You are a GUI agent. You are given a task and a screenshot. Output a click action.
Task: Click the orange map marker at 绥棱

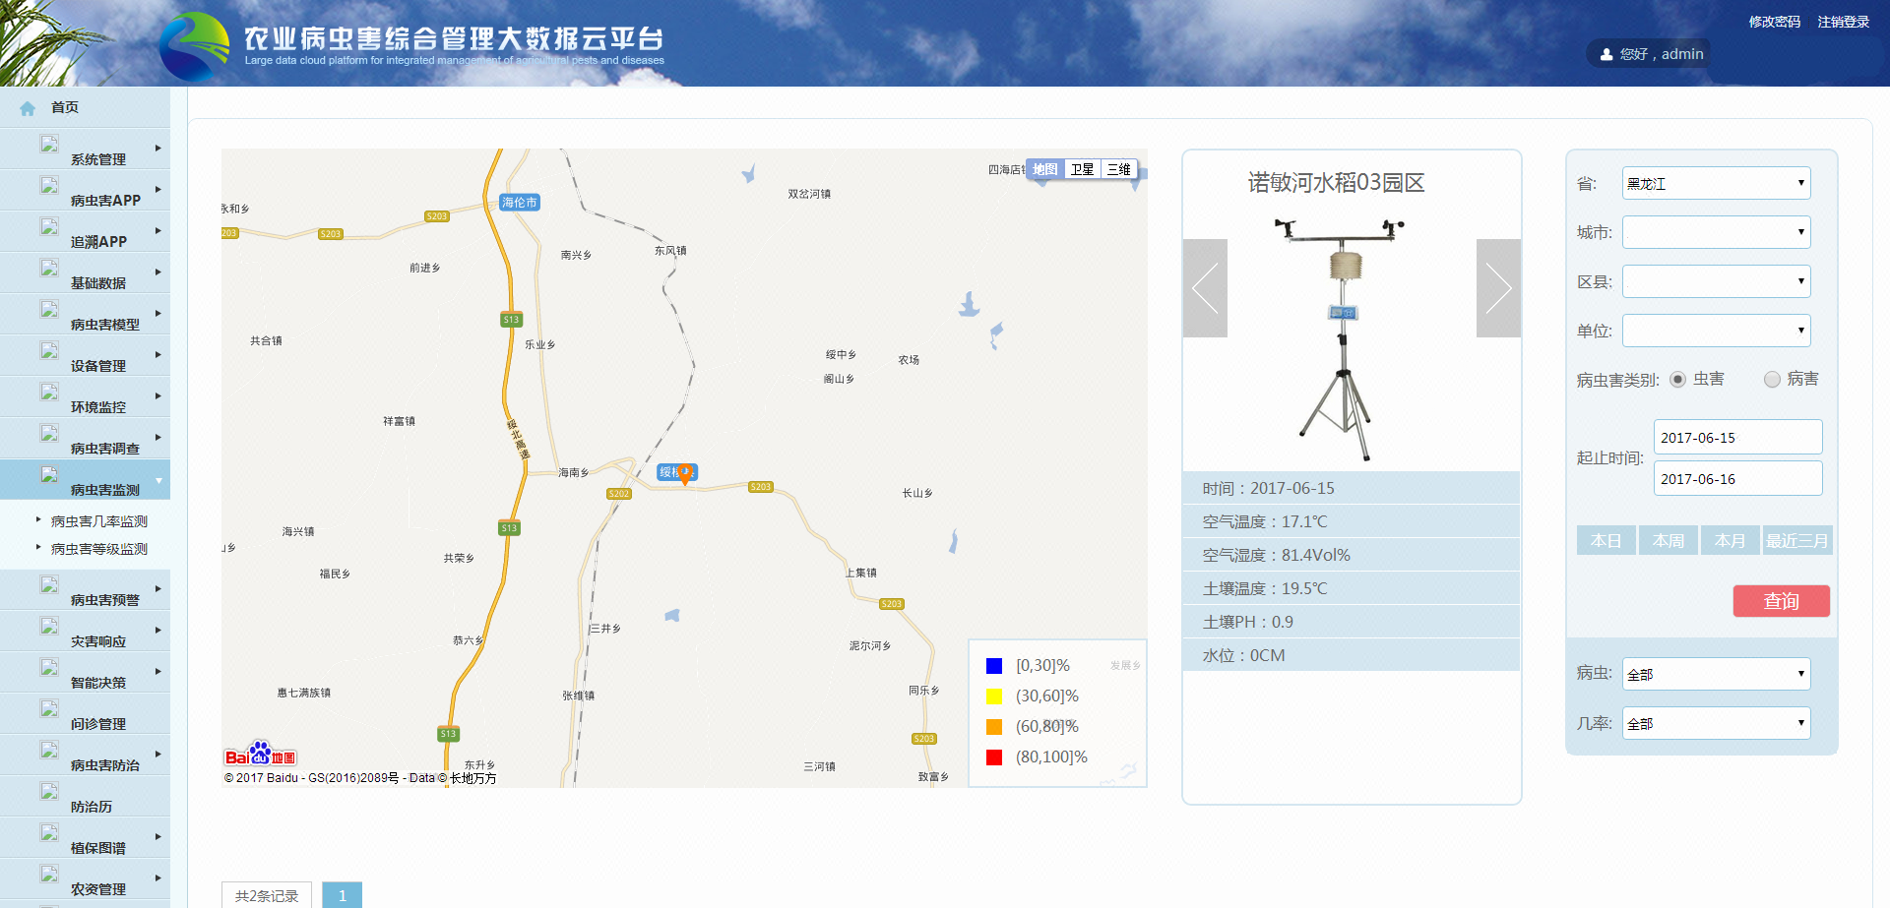[x=685, y=475]
